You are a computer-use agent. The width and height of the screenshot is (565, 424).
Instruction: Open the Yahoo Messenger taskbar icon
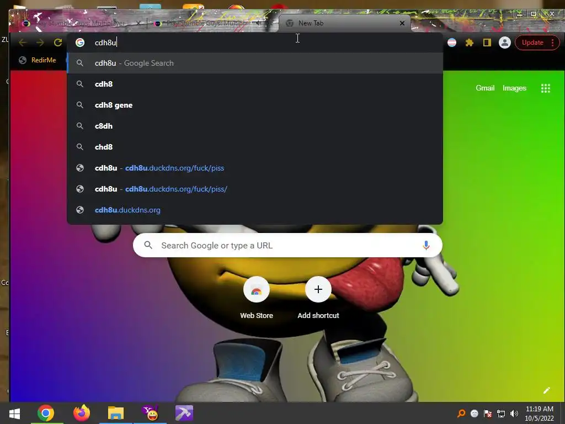pyautogui.click(x=150, y=413)
